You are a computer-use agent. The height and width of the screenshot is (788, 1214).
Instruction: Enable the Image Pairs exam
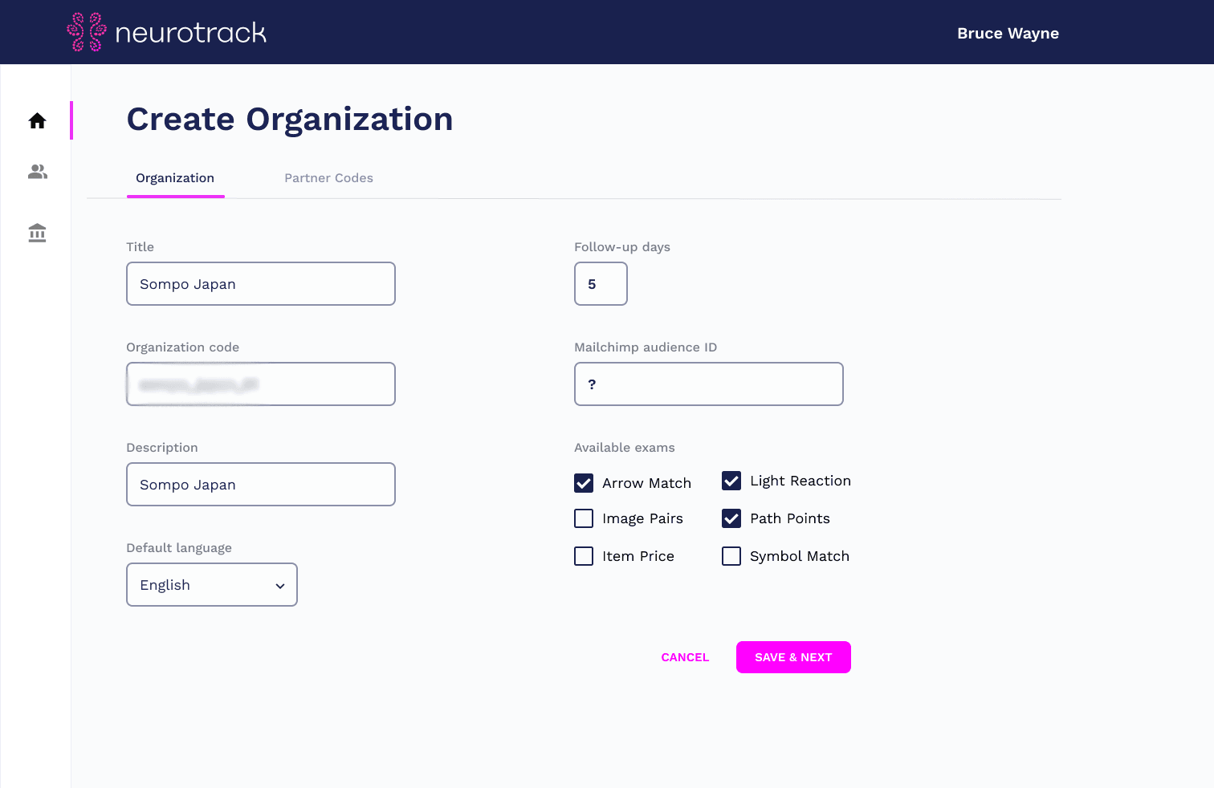tap(584, 518)
